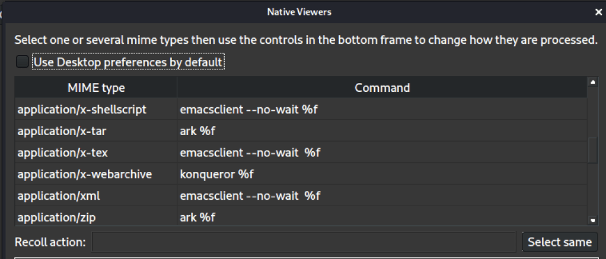Image resolution: width=606 pixels, height=259 pixels.
Task: Close the Native Viewers dialog
Action: 598,11
